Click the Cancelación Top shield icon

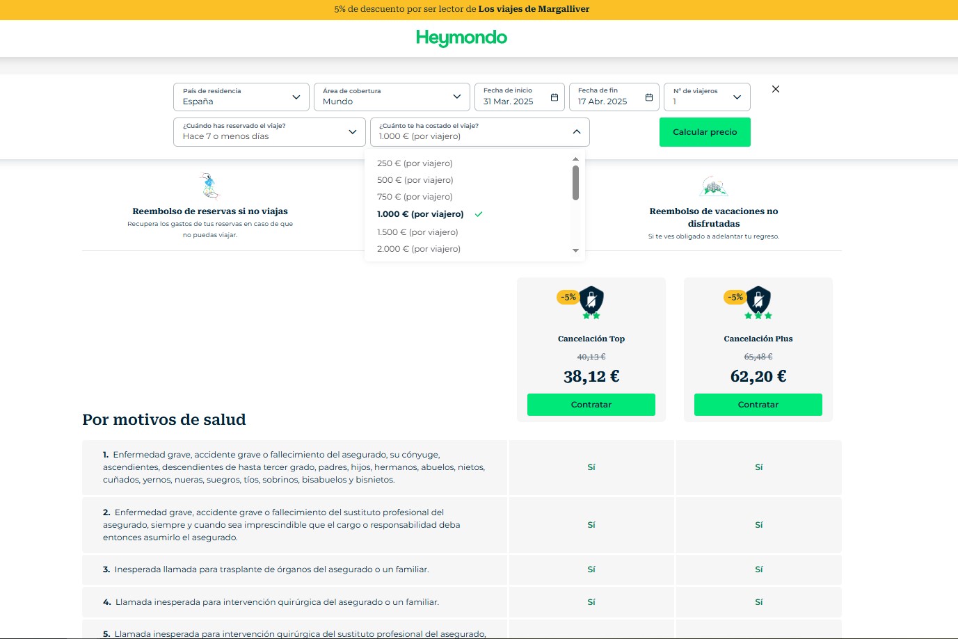coord(591,300)
